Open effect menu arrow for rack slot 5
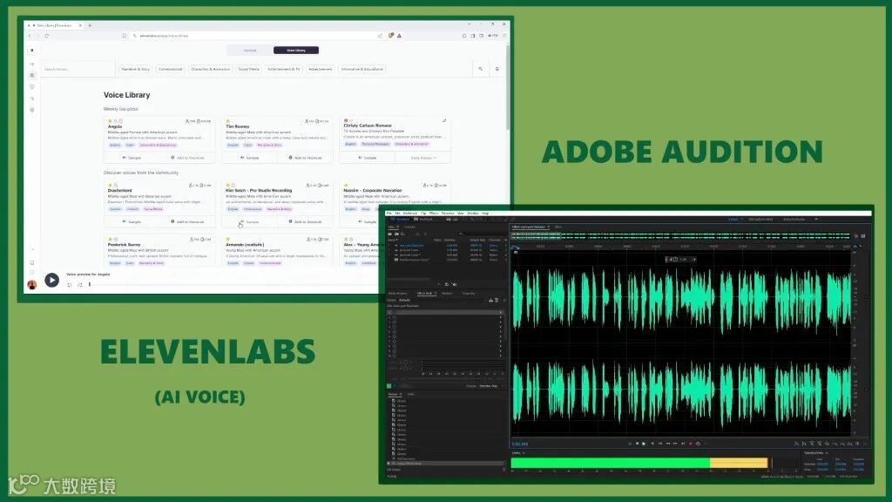 point(501,332)
